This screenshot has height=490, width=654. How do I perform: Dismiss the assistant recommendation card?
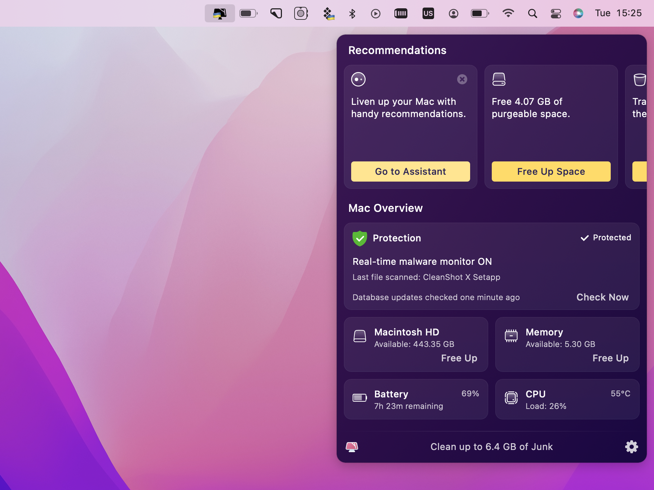(x=462, y=79)
